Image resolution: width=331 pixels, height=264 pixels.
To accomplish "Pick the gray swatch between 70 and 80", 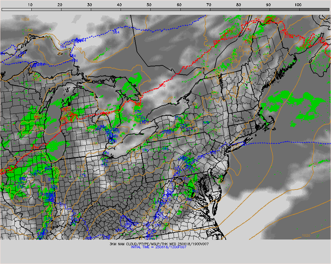I will point(225,9).
